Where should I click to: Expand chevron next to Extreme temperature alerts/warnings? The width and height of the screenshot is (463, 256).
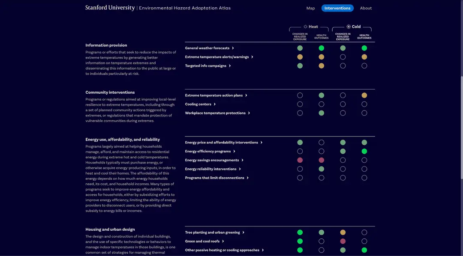pos(252,57)
